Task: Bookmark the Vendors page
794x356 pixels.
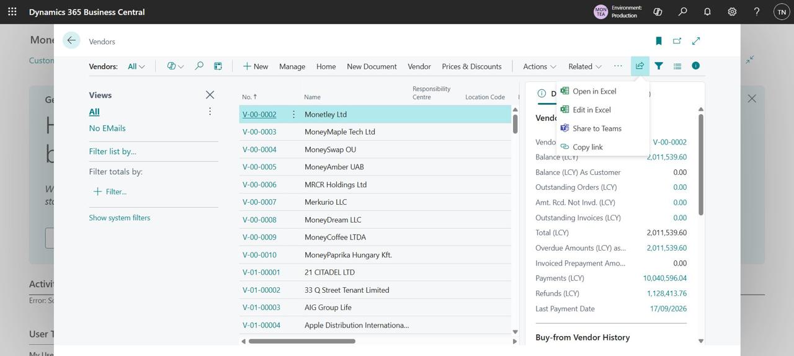Action: click(x=659, y=41)
